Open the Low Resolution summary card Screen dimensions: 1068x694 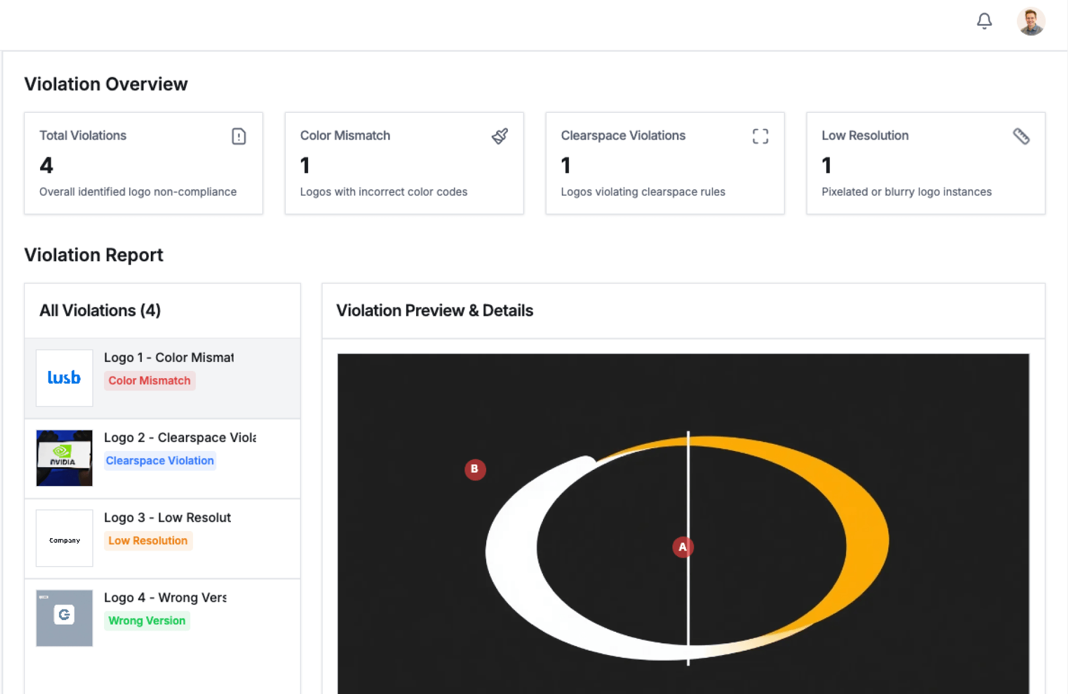tap(925, 163)
